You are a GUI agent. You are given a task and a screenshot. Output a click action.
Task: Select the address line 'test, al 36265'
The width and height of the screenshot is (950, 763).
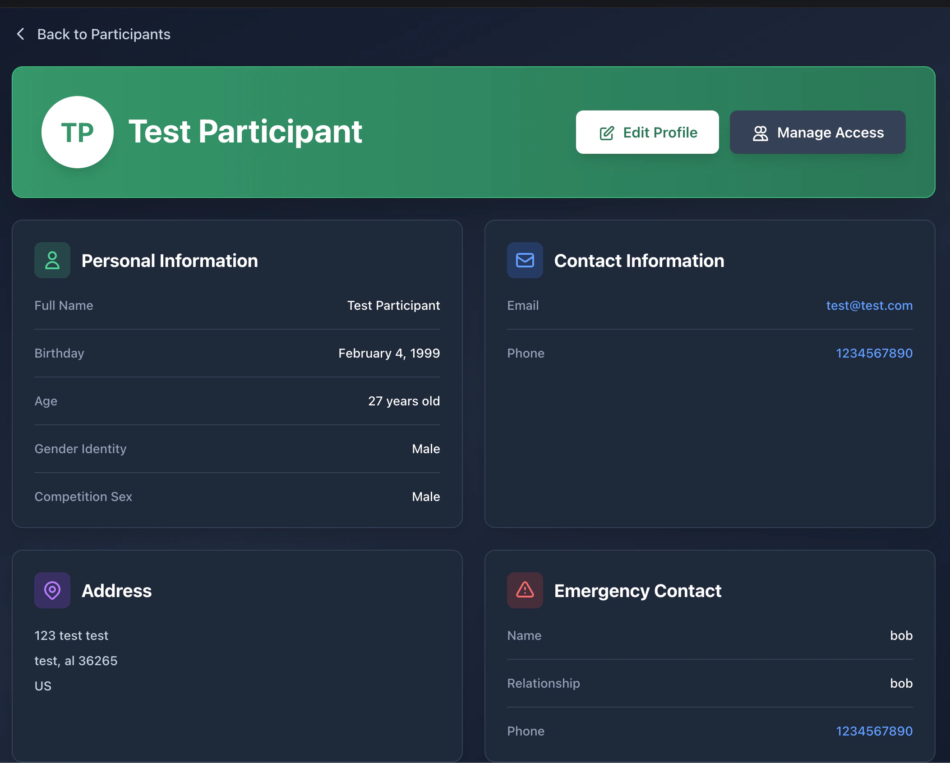click(76, 661)
